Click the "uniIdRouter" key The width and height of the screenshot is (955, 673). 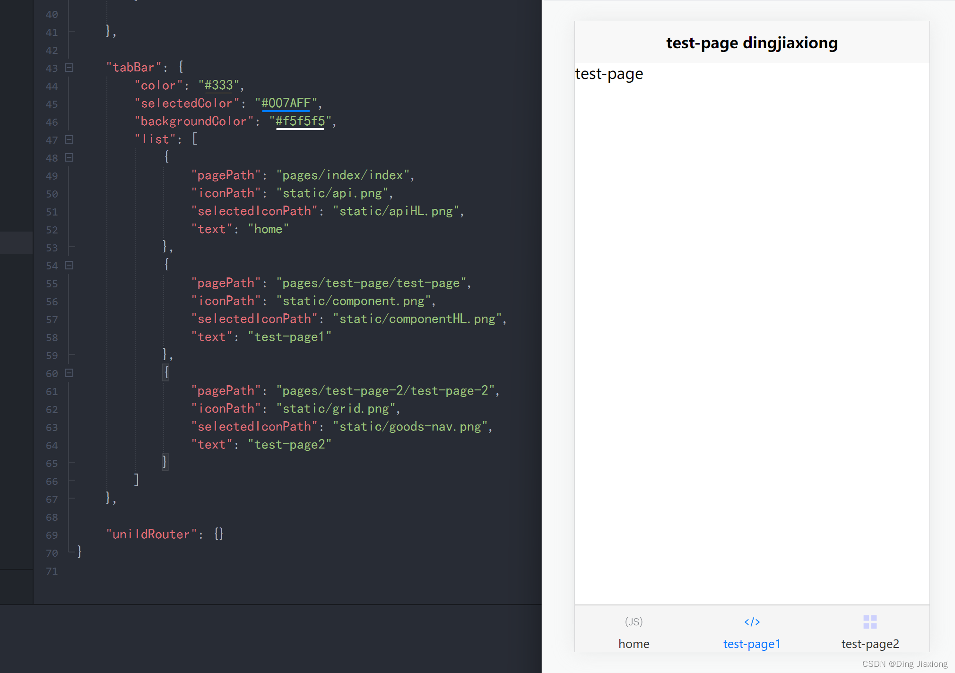coord(151,534)
